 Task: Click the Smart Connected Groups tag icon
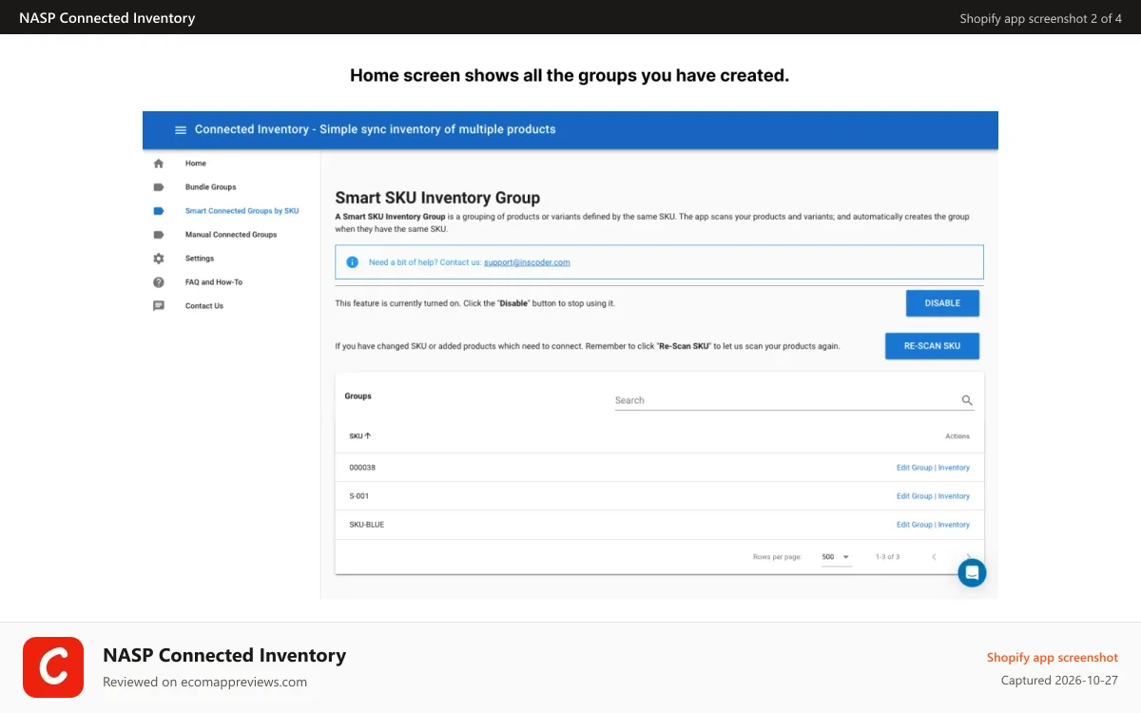pyautogui.click(x=159, y=211)
